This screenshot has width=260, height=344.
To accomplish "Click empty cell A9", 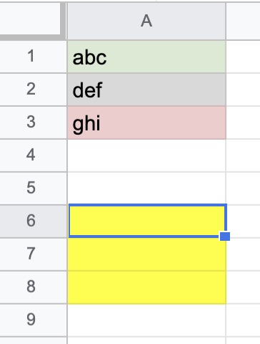I will pos(146,320).
